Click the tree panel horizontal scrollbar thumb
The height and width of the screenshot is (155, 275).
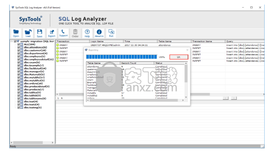coord(28,143)
